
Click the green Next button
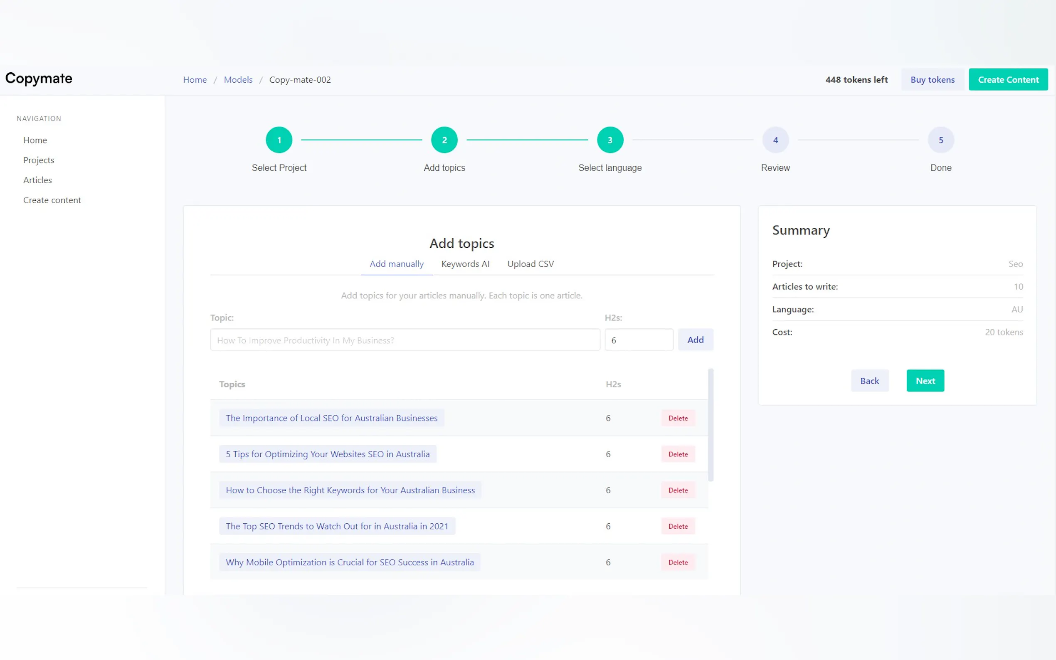click(x=925, y=381)
